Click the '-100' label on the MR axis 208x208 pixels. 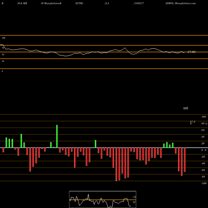pyautogui.click(x=204, y=183)
